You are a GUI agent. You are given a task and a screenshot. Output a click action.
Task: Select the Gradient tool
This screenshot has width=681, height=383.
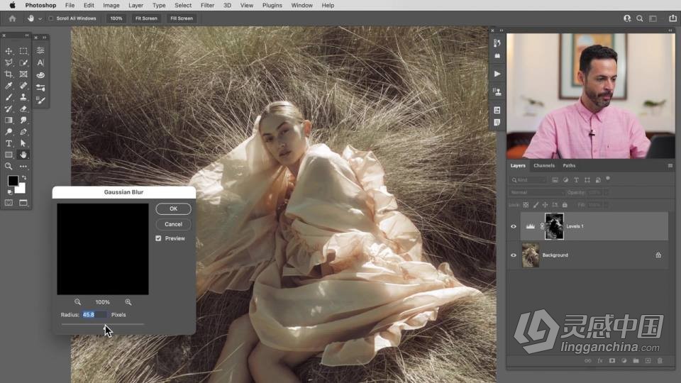[9, 121]
